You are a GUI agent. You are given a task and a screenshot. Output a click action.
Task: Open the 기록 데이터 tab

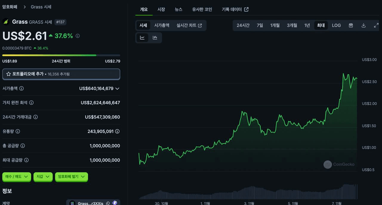235,9
